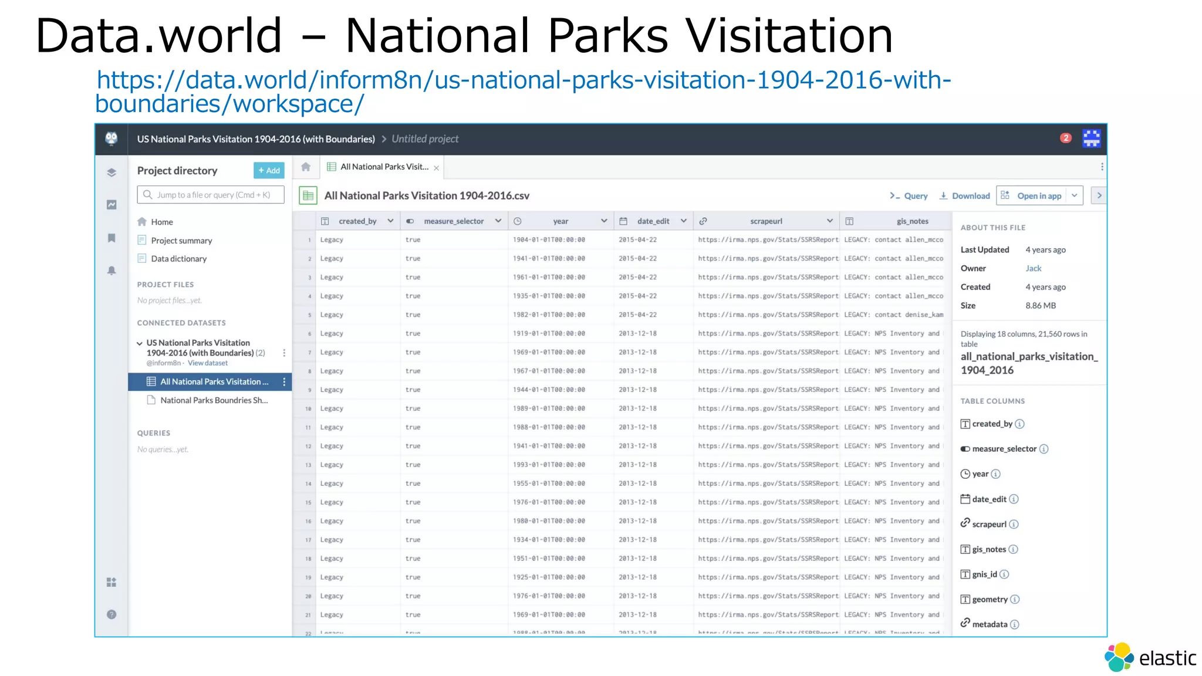Show info for date_edit column
The image size is (1202, 676).
pyautogui.click(x=1014, y=499)
